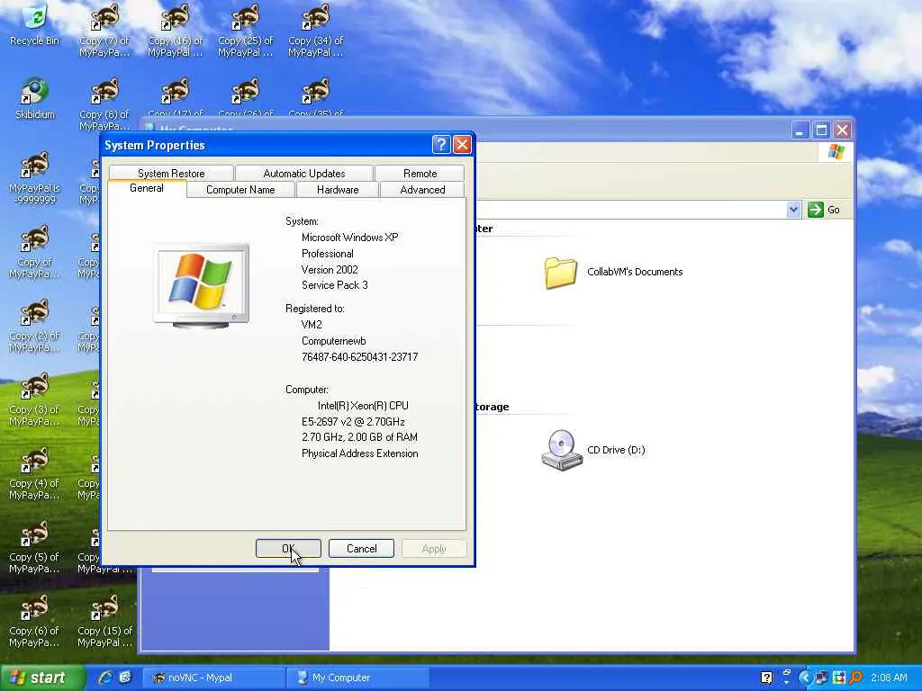This screenshot has width=922, height=691.
Task: Select 'Copy (4) of MyPayPal' desktop icon
Action: [35, 473]
